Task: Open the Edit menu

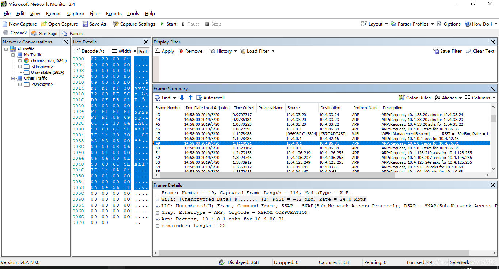Action: pos(20,14)
